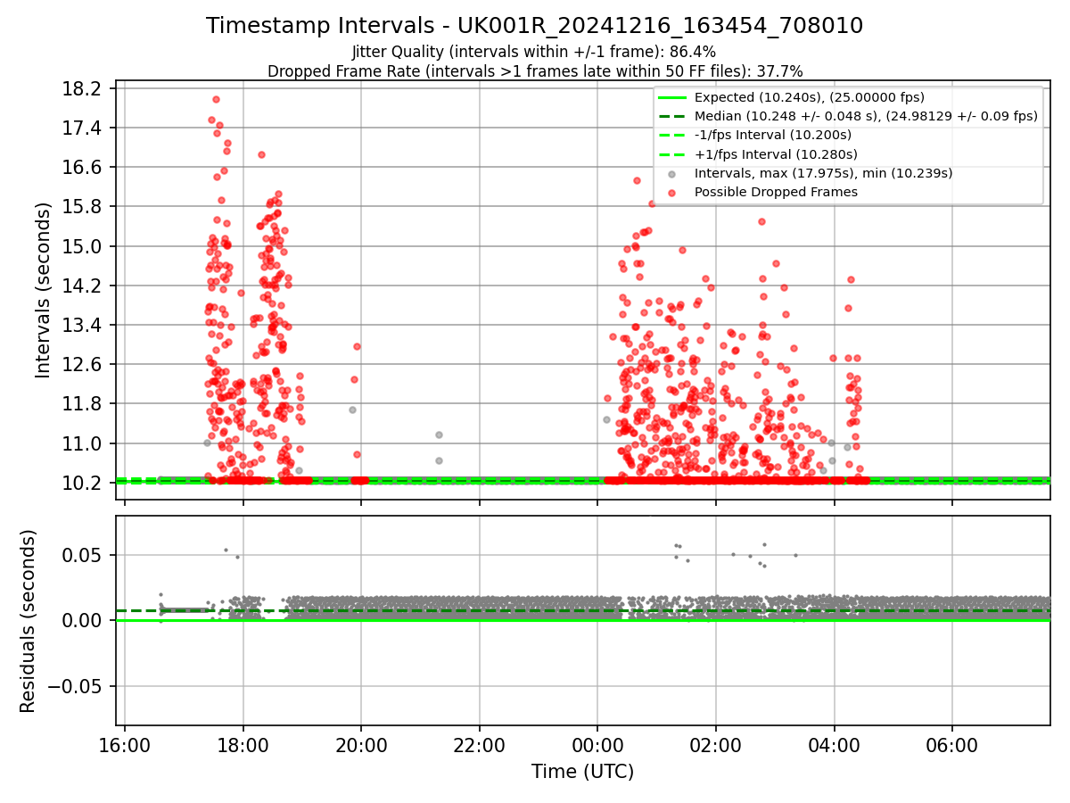Click the topmost red dropped-frame point near 18.0 seconds
Viewport: 1070px width, 803px height.
click(216, 99)
